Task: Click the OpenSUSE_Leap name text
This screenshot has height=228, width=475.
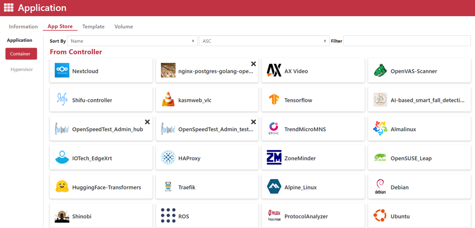Action: coord(411,159)
